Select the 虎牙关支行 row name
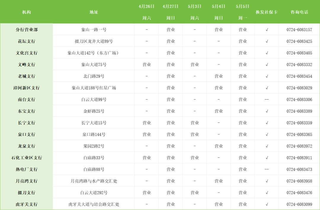The height and width of the screenshot is (210, 320). (27, 204)
